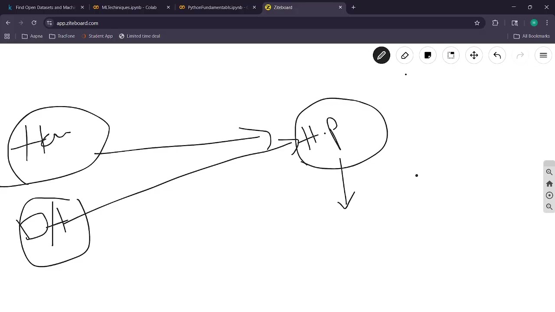
Task: Go back to previous page
Action: (8, 23)
